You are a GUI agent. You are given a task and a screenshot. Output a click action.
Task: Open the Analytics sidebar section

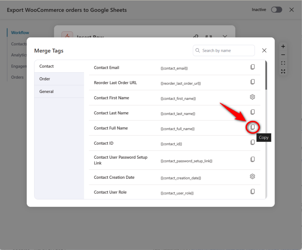click(x=19, y=55)
